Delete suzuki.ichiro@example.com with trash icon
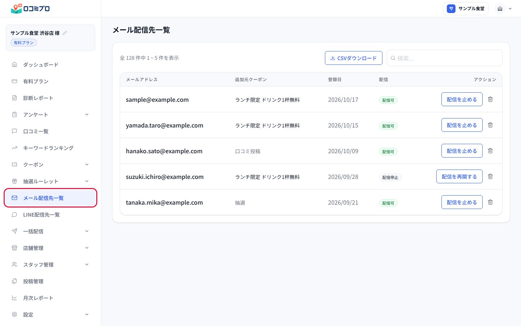The width and height of the screenshot is (521, 326). 490,176
